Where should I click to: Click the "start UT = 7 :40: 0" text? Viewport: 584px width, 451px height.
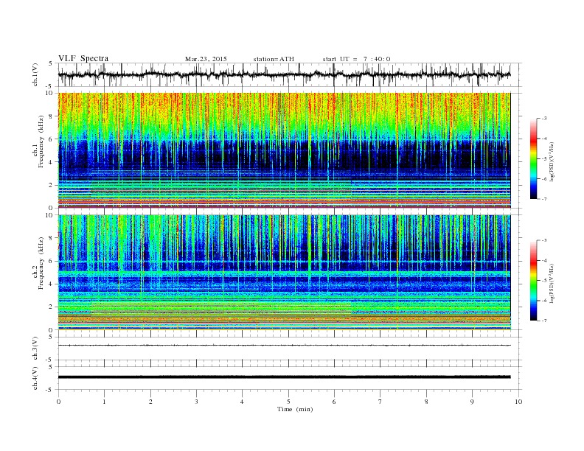tap(356, 59)
